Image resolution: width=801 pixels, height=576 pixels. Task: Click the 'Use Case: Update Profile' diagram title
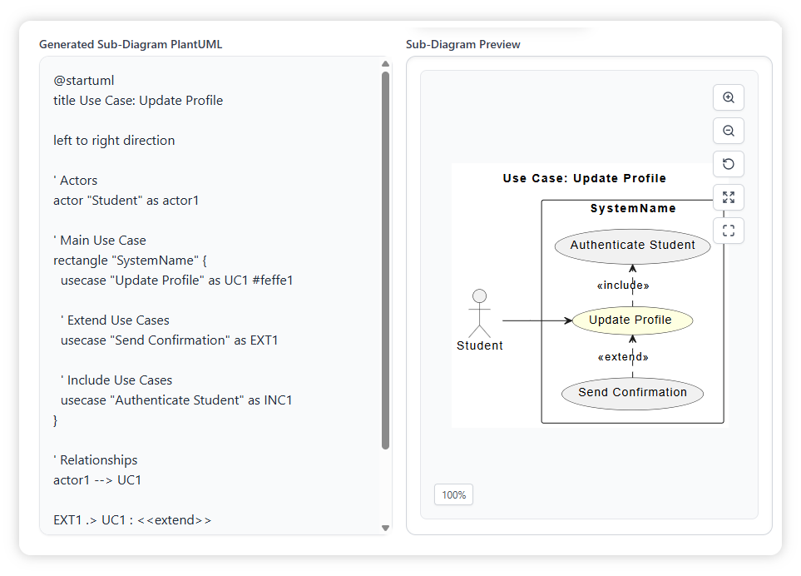tap(584, 178)
